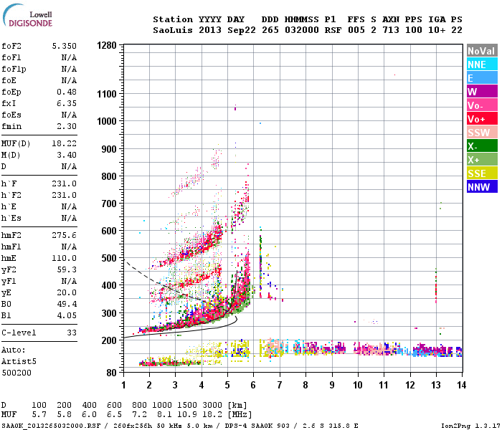
Task: Click the echo column at 6.3 MHz
Action: point(260,262)
